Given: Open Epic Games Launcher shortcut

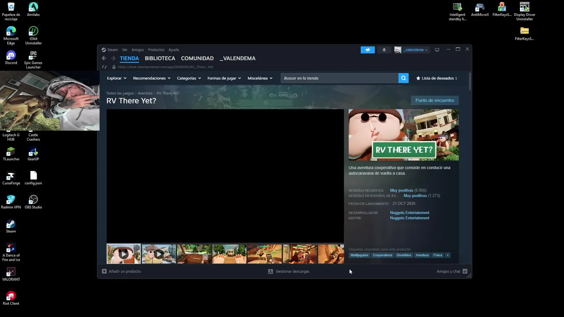Looking at the screenshot, I should [33, 60].
